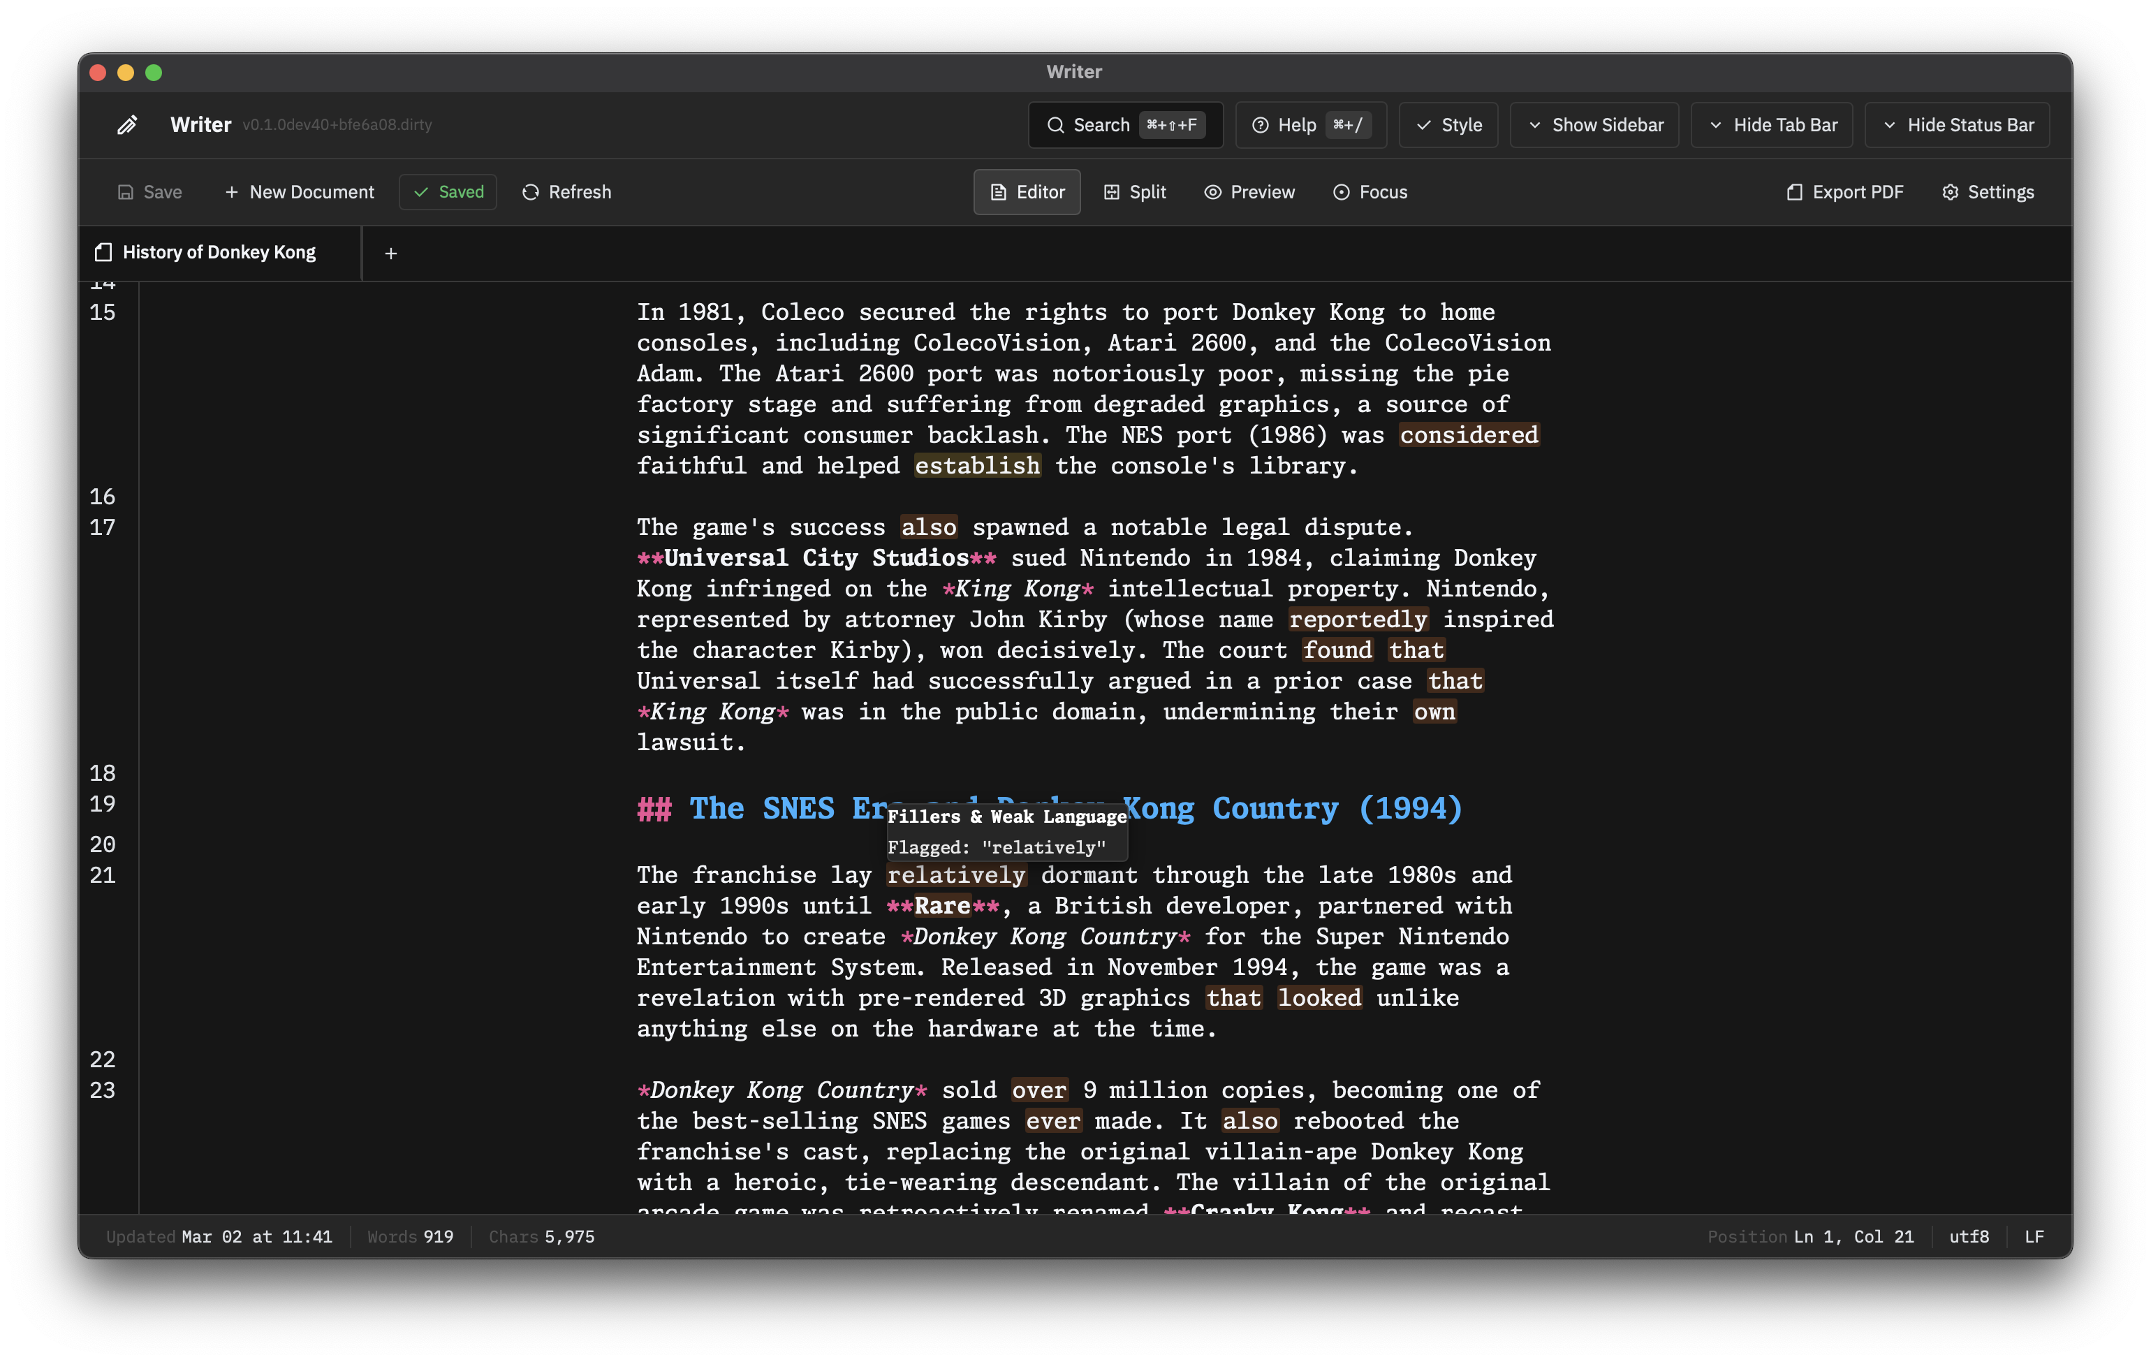Click the LF line-ending indicator
The image size is (2151, 1362).
2034,1236
